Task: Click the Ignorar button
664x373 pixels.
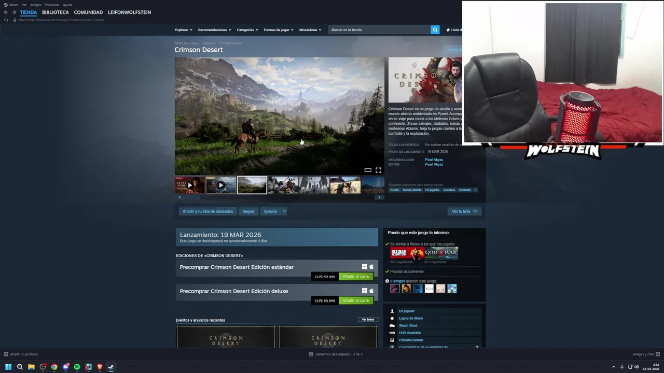Action: click(271, 211)
